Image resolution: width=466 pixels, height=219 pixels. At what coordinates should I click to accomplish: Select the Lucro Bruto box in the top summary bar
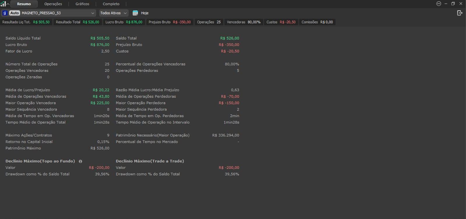click(124, 22)
